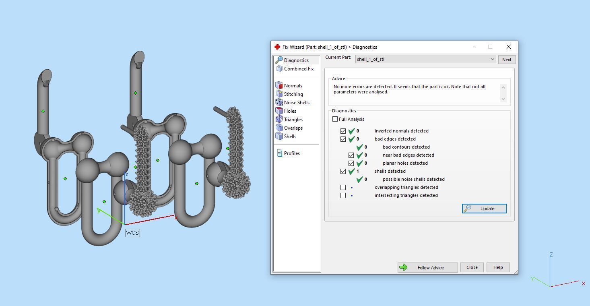Click the Advice message text
This screenshot has height=306, width=590.
(x=409, y=89)
